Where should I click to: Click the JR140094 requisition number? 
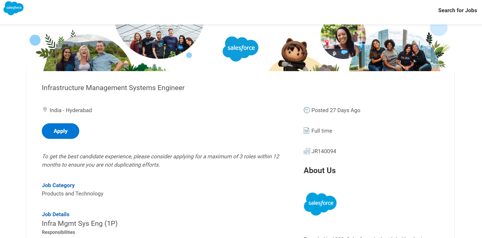[324, 151]
